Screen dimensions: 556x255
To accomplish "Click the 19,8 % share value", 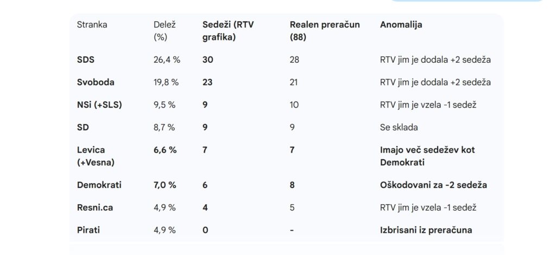I will [x=167, y=82].
